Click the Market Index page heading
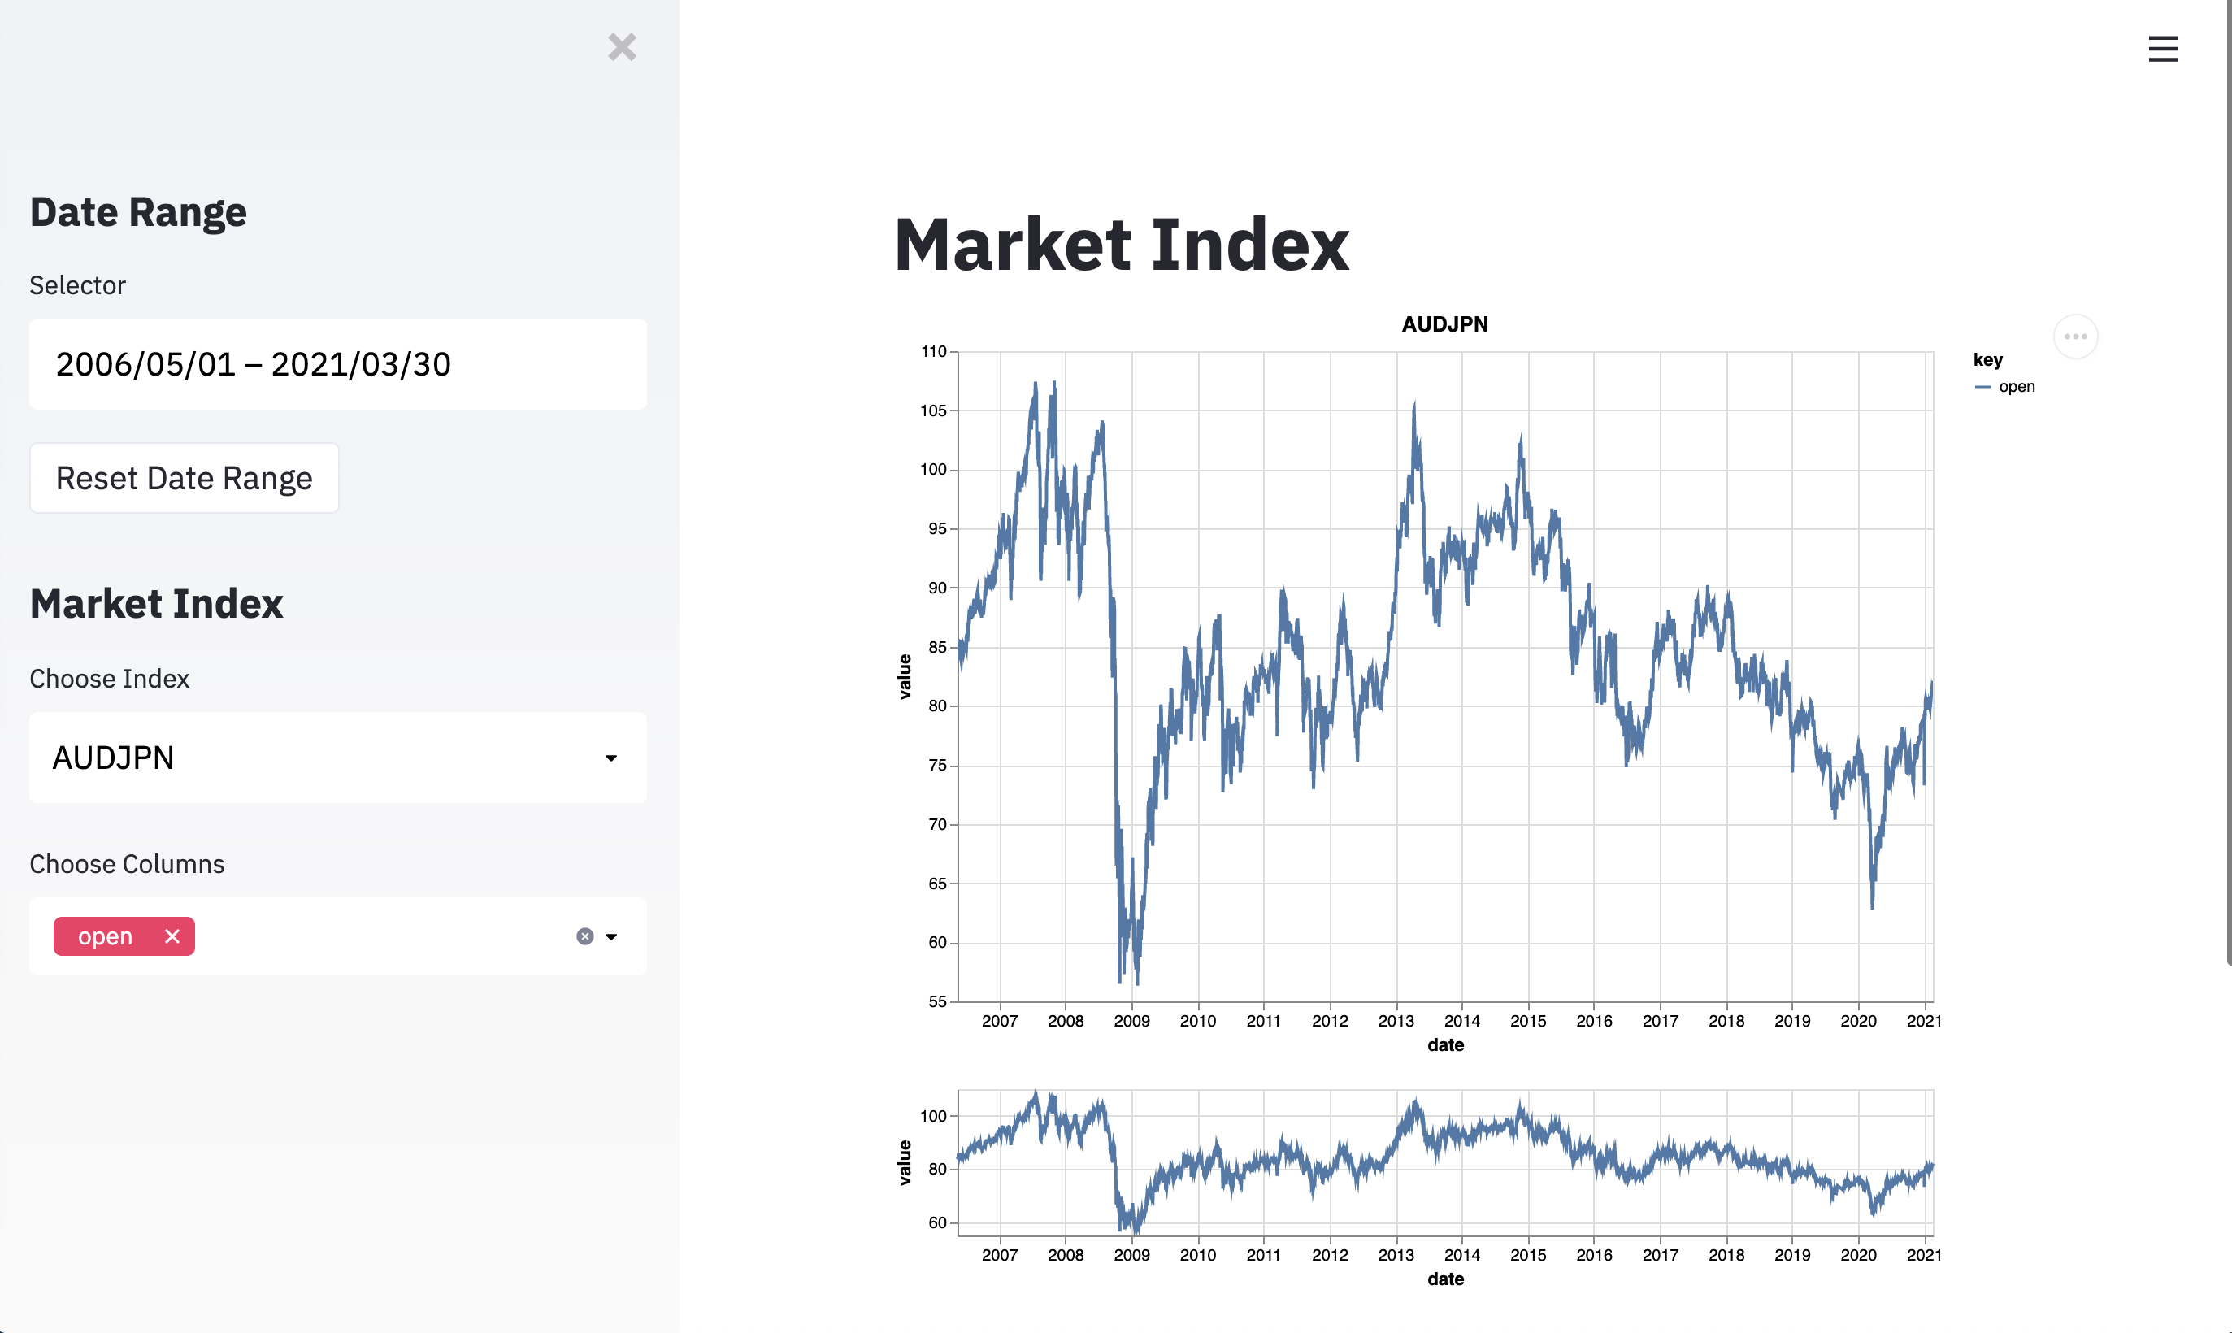The image size is (2232, 1333). point(1121,245)
